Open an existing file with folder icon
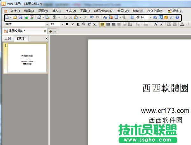 (x=15, y=18)
